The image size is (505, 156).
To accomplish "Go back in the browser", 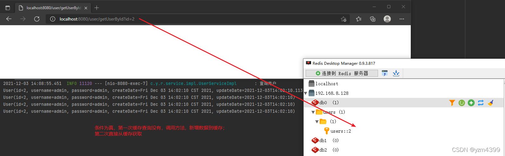I will coord(9,19).
